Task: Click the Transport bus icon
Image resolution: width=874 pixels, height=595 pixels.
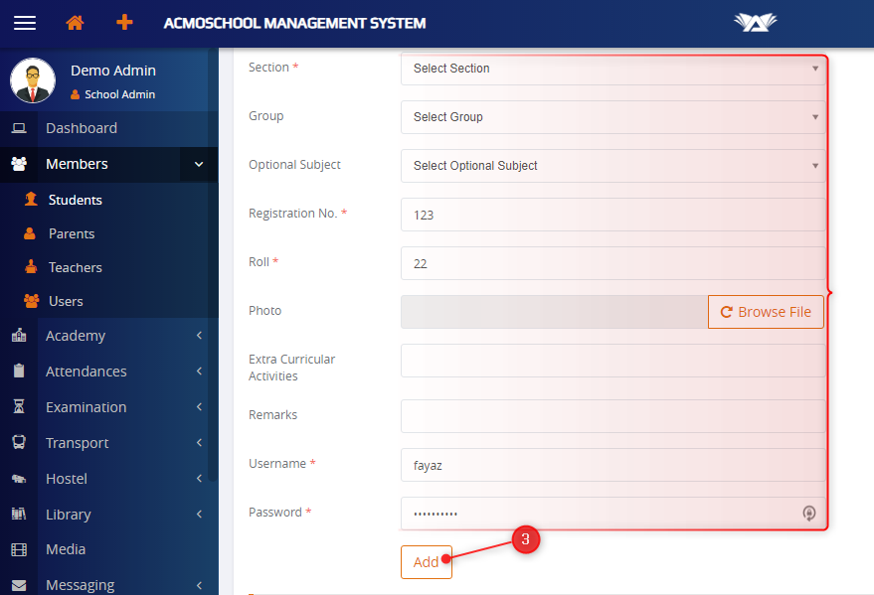Action: tap(19, 443)
